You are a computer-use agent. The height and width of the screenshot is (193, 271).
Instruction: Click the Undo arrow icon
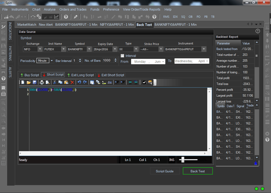tap(79, 82)
